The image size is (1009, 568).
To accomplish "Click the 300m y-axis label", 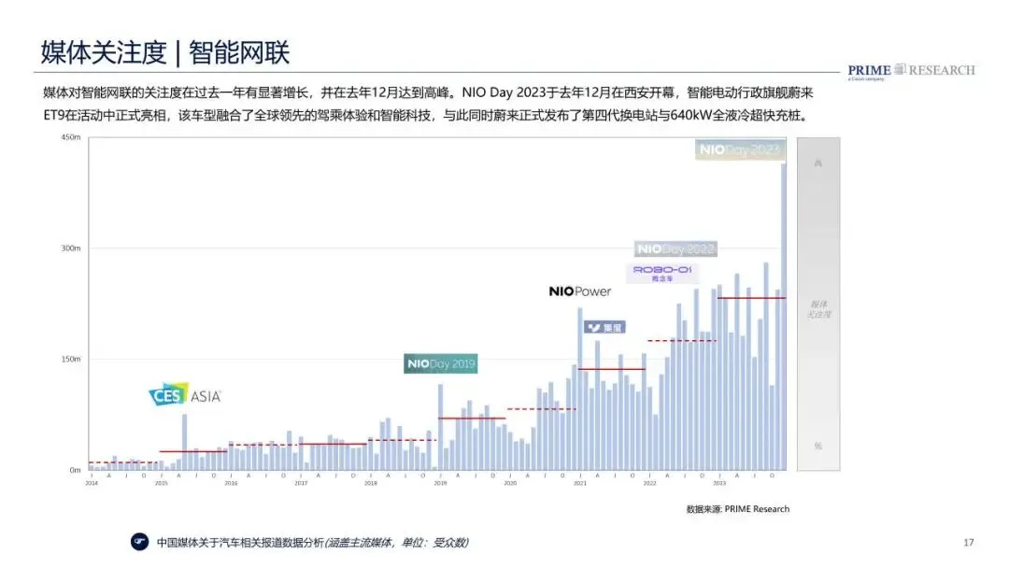I will click(x=71, y=248).
